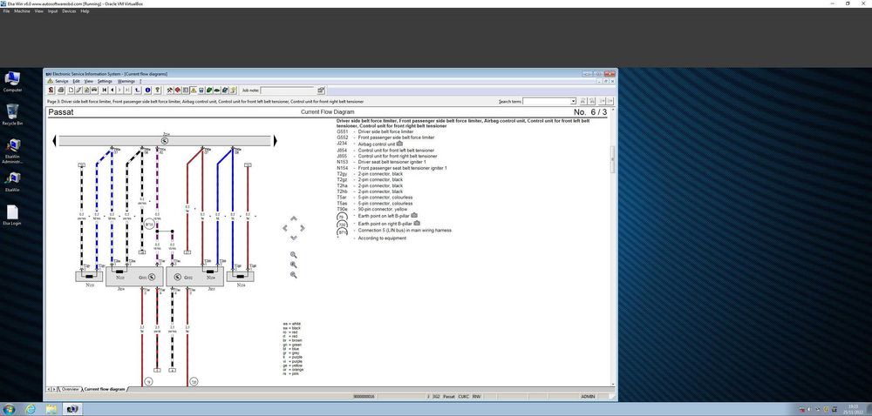872x416 pixels.
Task: Open the Warnings menu
Action: [126, 81]
